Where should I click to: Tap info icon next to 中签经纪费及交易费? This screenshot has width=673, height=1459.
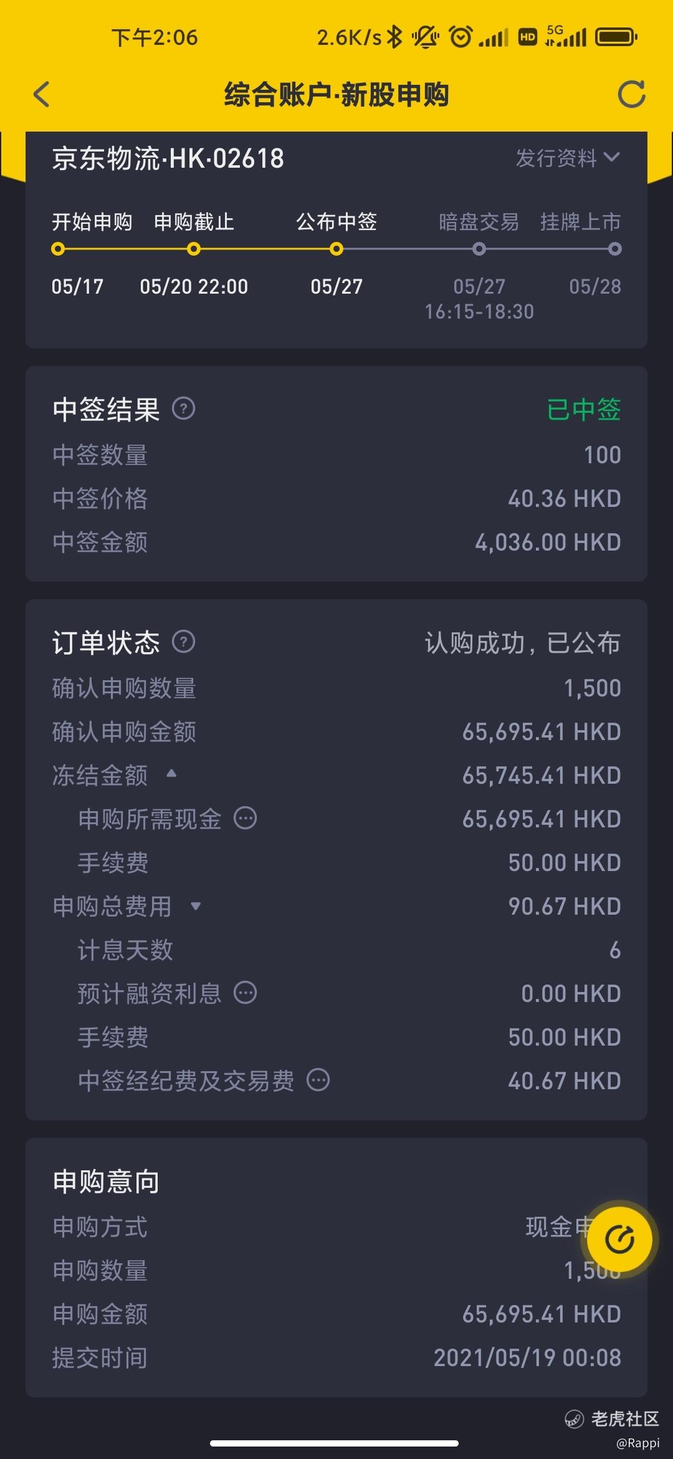point(318,1080)
